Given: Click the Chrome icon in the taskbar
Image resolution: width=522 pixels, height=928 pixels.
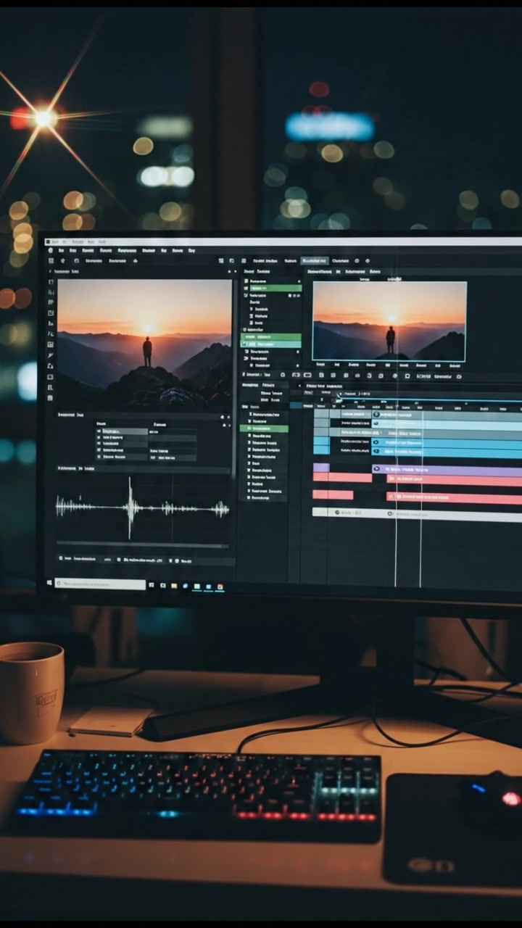Looking at the screenshot, I should point(220,587).
